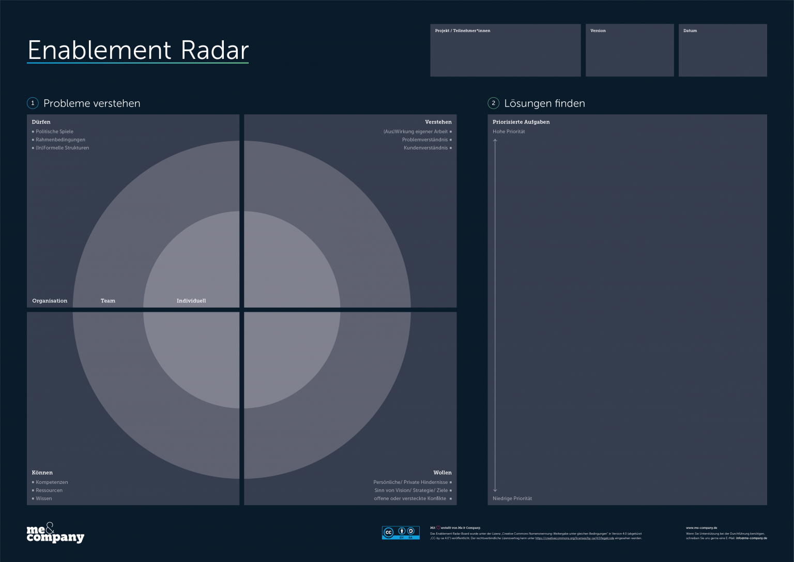This screenshot has height=562, width=794.
Task: Click the Creative Commons CC icon
Action: click(x=389, y=532)
